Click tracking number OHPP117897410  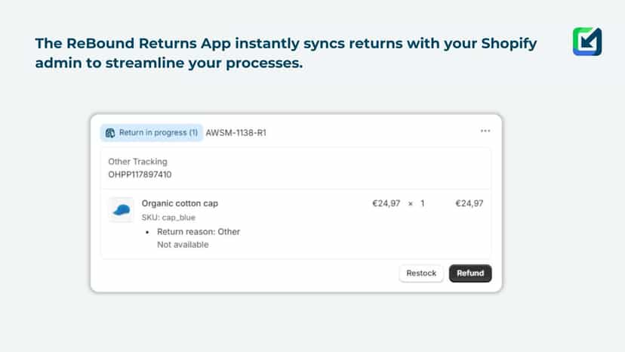click(x=140, y=174)
